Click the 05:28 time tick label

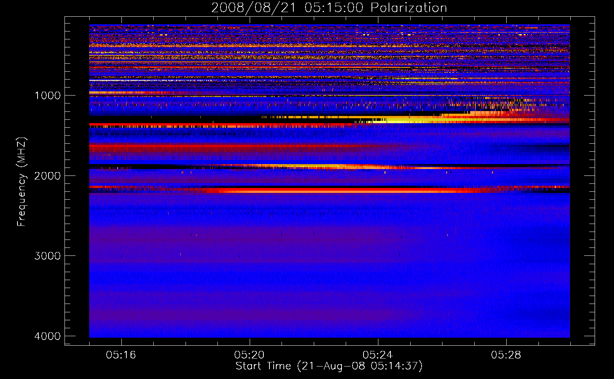point(506,355)
